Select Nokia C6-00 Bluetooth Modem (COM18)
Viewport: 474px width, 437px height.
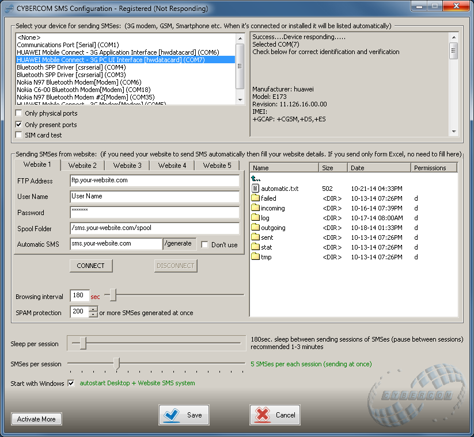[126, 90]
